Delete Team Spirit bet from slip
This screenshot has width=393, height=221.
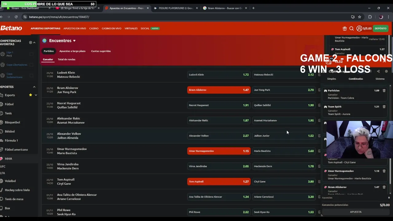[x=384, y=107]
